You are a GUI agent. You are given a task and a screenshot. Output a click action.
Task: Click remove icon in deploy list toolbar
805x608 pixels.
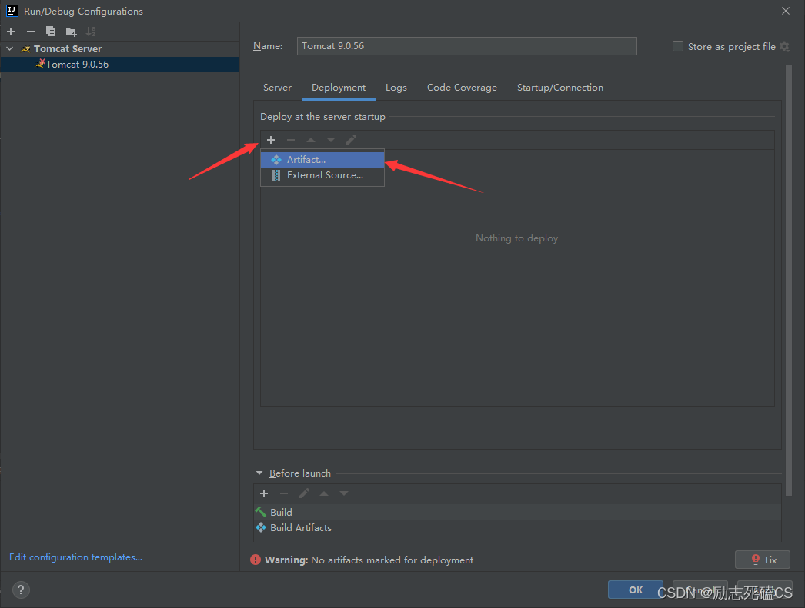291,140
